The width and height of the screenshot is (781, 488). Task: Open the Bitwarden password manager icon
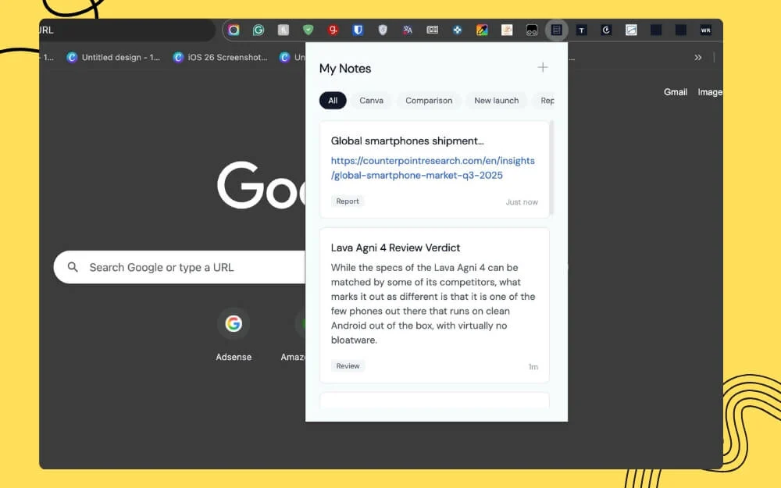pos(358,29)
